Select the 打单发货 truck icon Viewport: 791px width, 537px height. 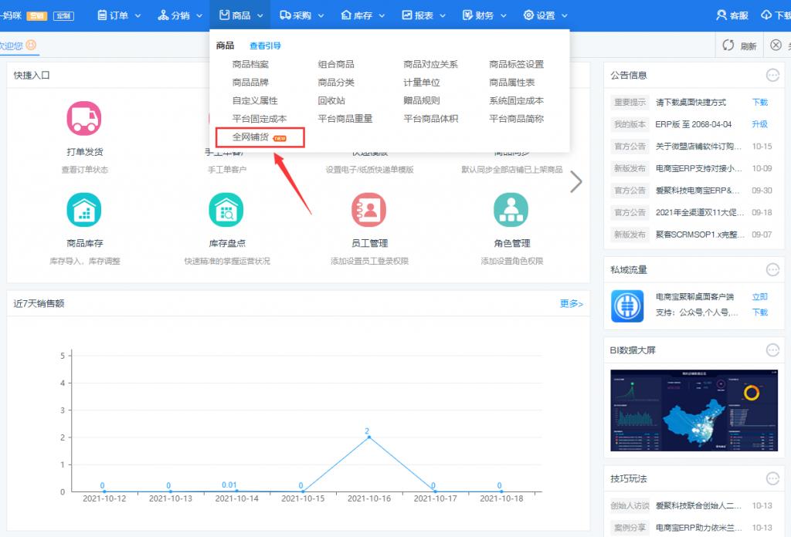[84, 117]
